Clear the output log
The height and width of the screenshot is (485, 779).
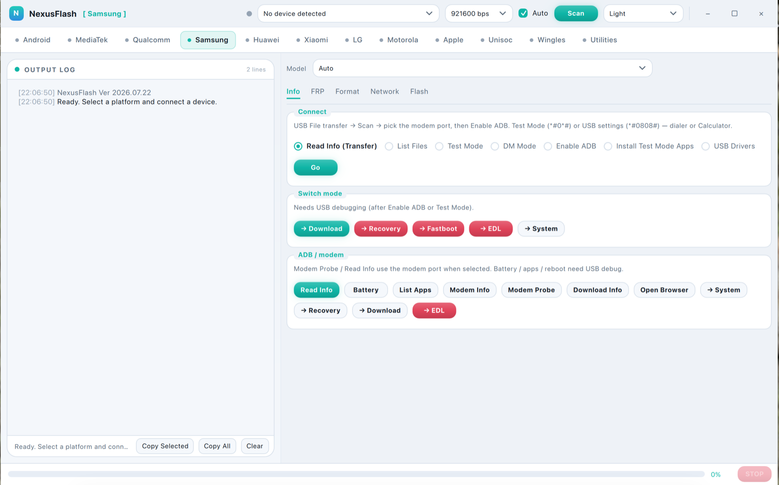coord(255,446)
